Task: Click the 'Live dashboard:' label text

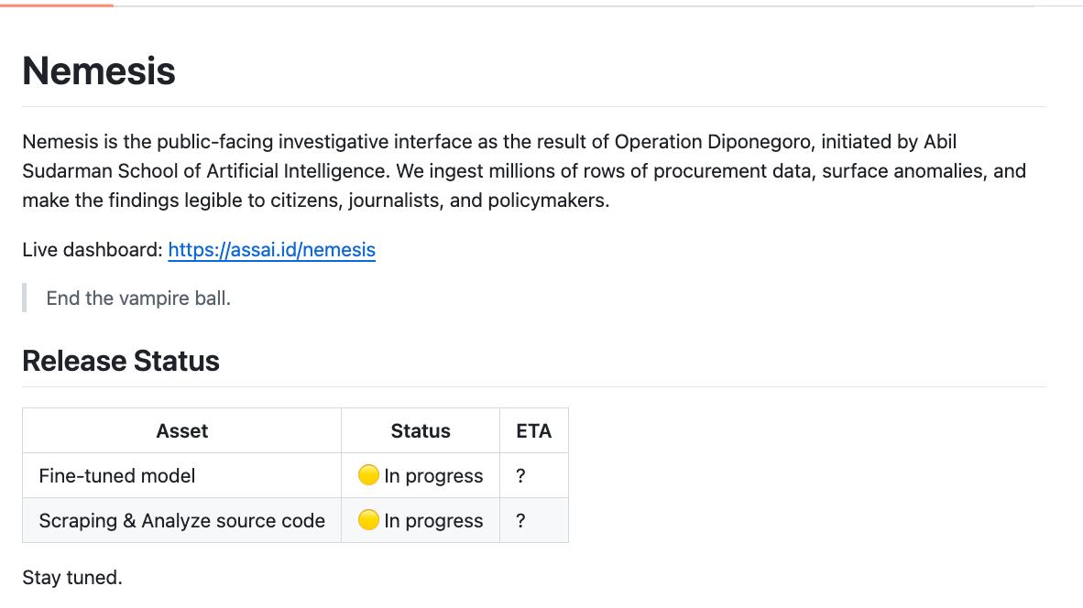Action: tap(93, 250)
